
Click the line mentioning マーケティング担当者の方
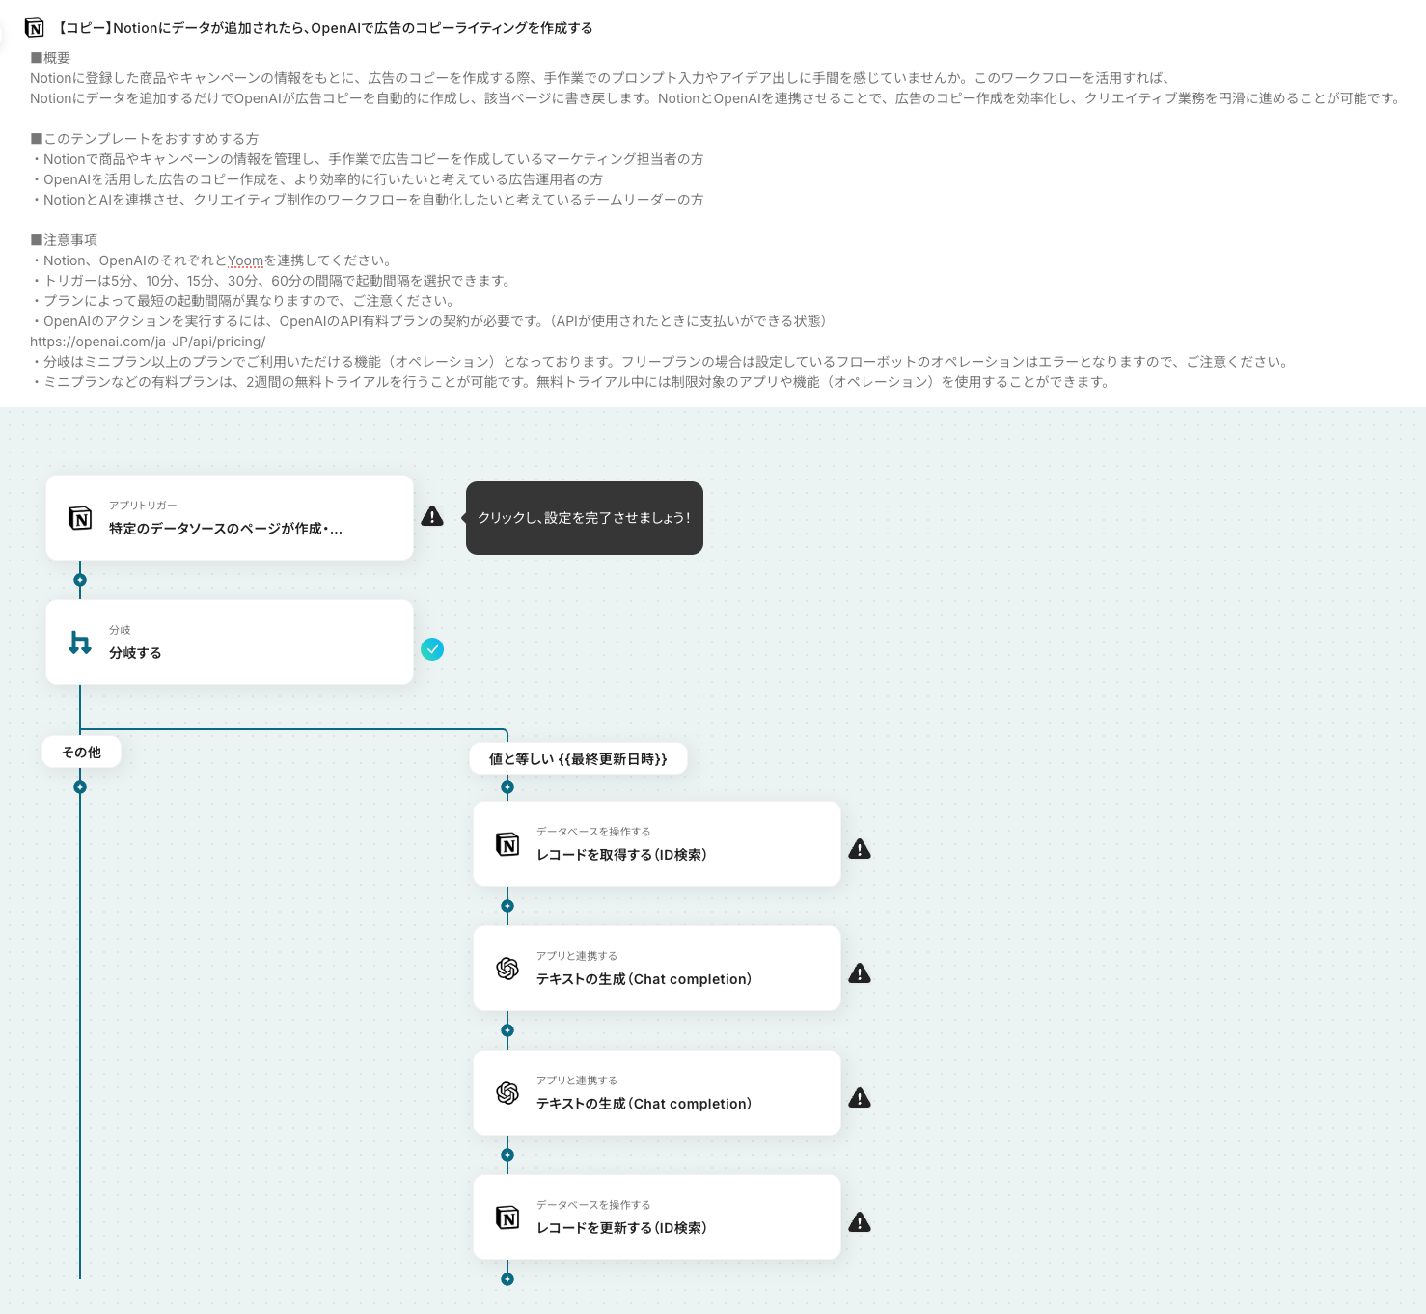(368, 159)
